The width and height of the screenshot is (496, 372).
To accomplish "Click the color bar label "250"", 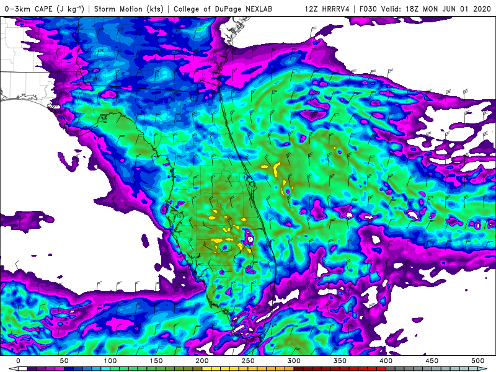I will (x=247, y=361).
